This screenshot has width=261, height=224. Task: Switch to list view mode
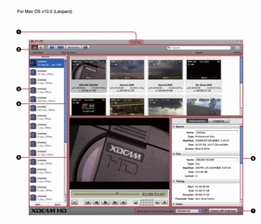[41, 47]
